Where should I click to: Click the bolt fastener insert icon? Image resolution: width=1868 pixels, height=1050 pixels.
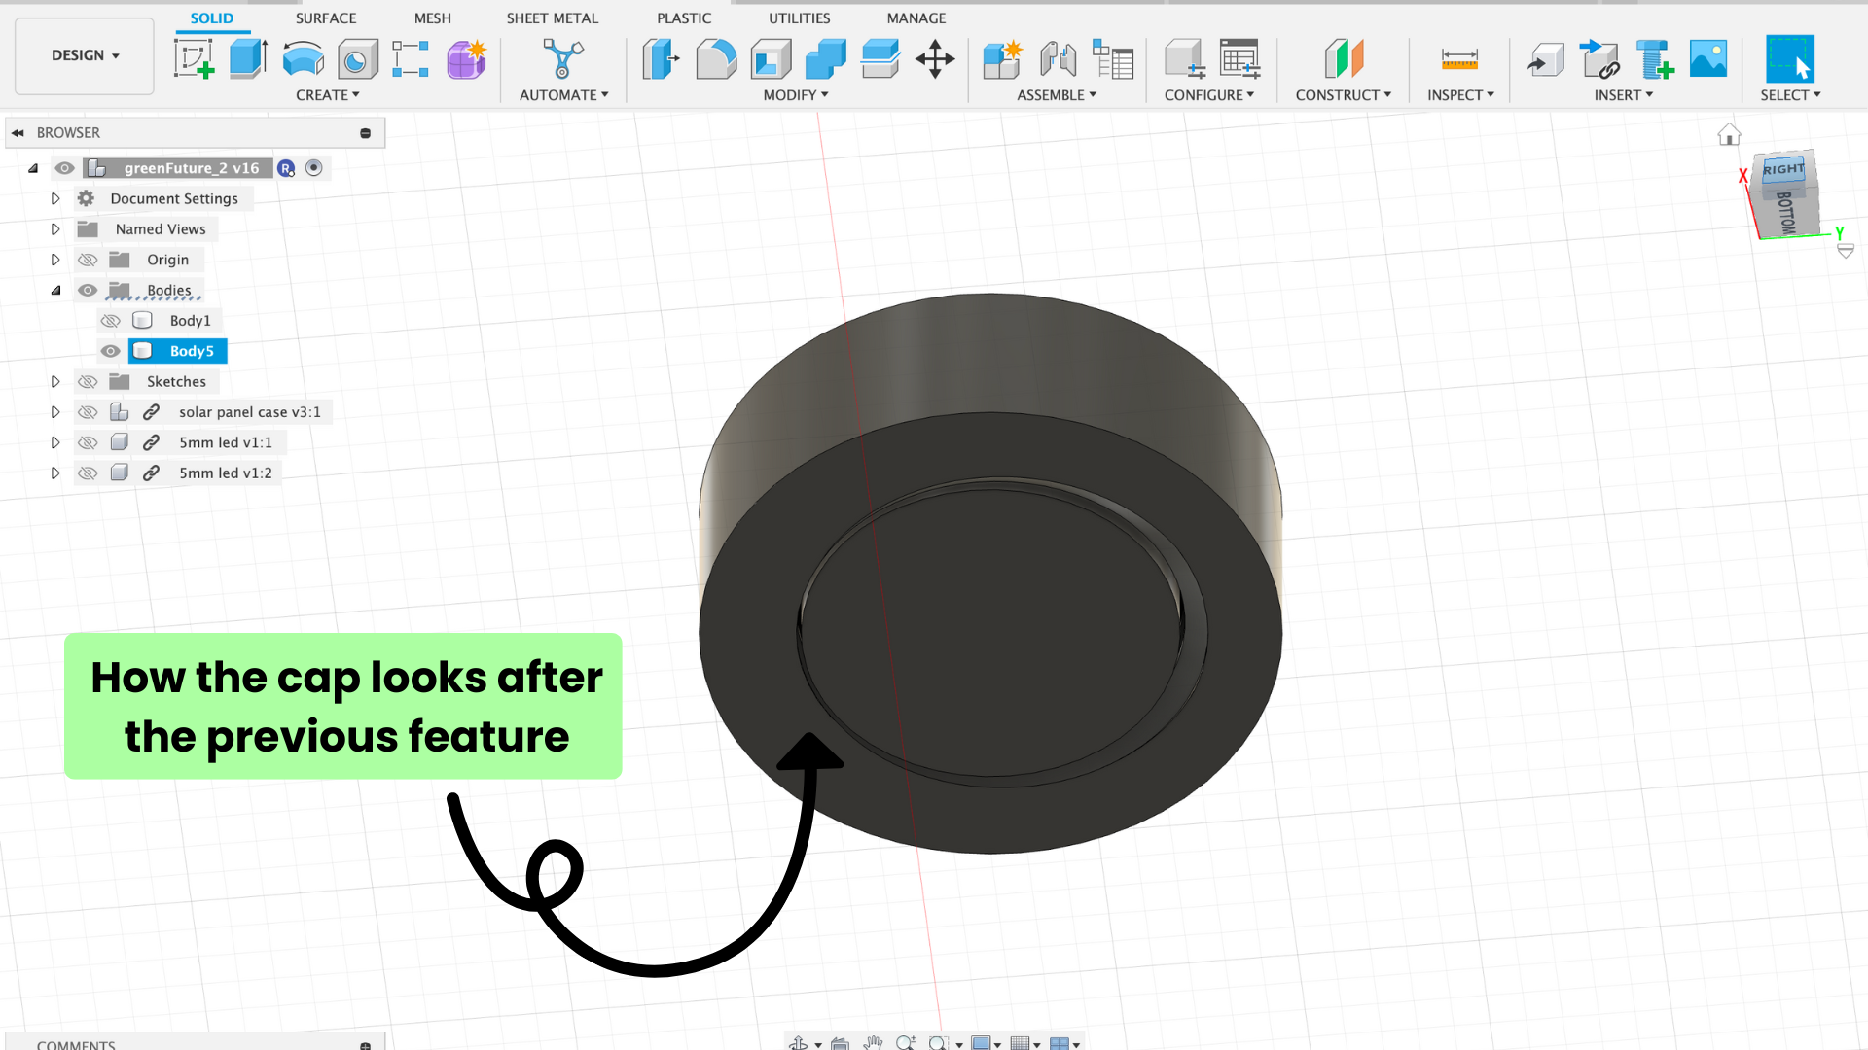1654,59
